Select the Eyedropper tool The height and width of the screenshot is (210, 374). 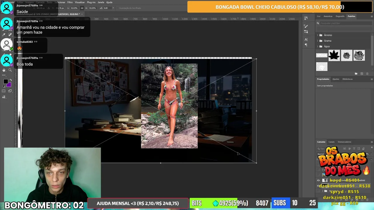click(x=4, y=34)
